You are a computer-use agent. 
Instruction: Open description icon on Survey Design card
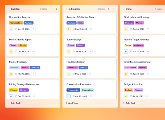click(91, 51)
